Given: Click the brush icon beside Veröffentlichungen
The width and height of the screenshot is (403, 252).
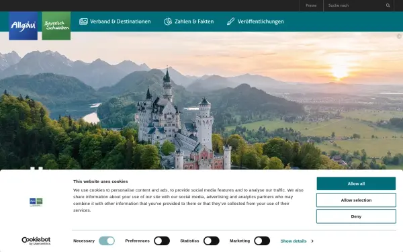Looking at the screenshot, I should pyautogui.click(x=230, y=22).
